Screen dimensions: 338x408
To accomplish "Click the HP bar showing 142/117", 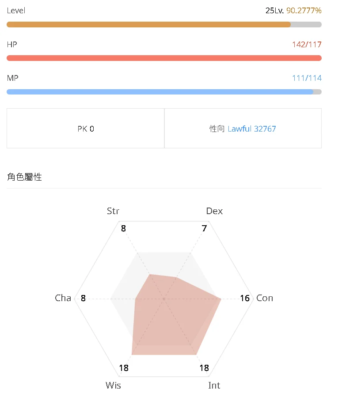I will (x=163, y=58).
